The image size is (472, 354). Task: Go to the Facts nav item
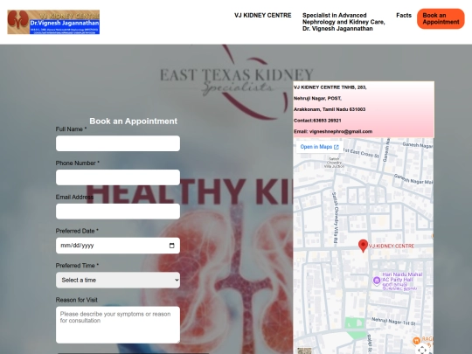tap(404, 16)
